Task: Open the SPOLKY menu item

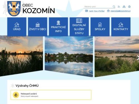Action: point(100,27)
